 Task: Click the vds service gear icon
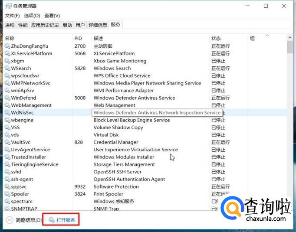(x=7, y=135)
